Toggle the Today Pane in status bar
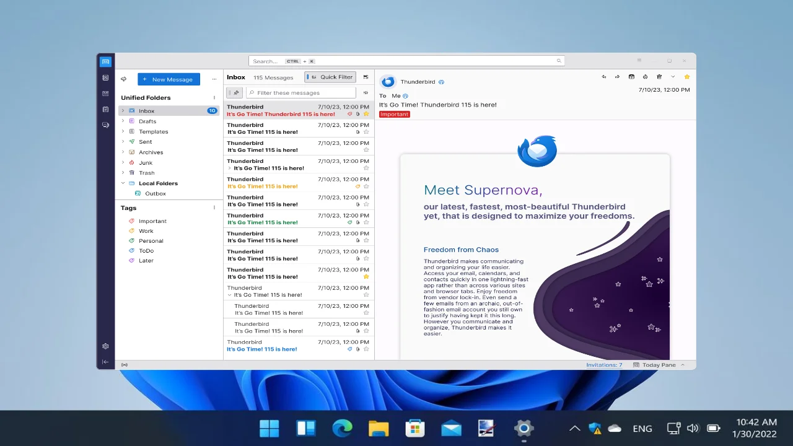The width and height of the screenshot is (793, 446). (659, 365)
